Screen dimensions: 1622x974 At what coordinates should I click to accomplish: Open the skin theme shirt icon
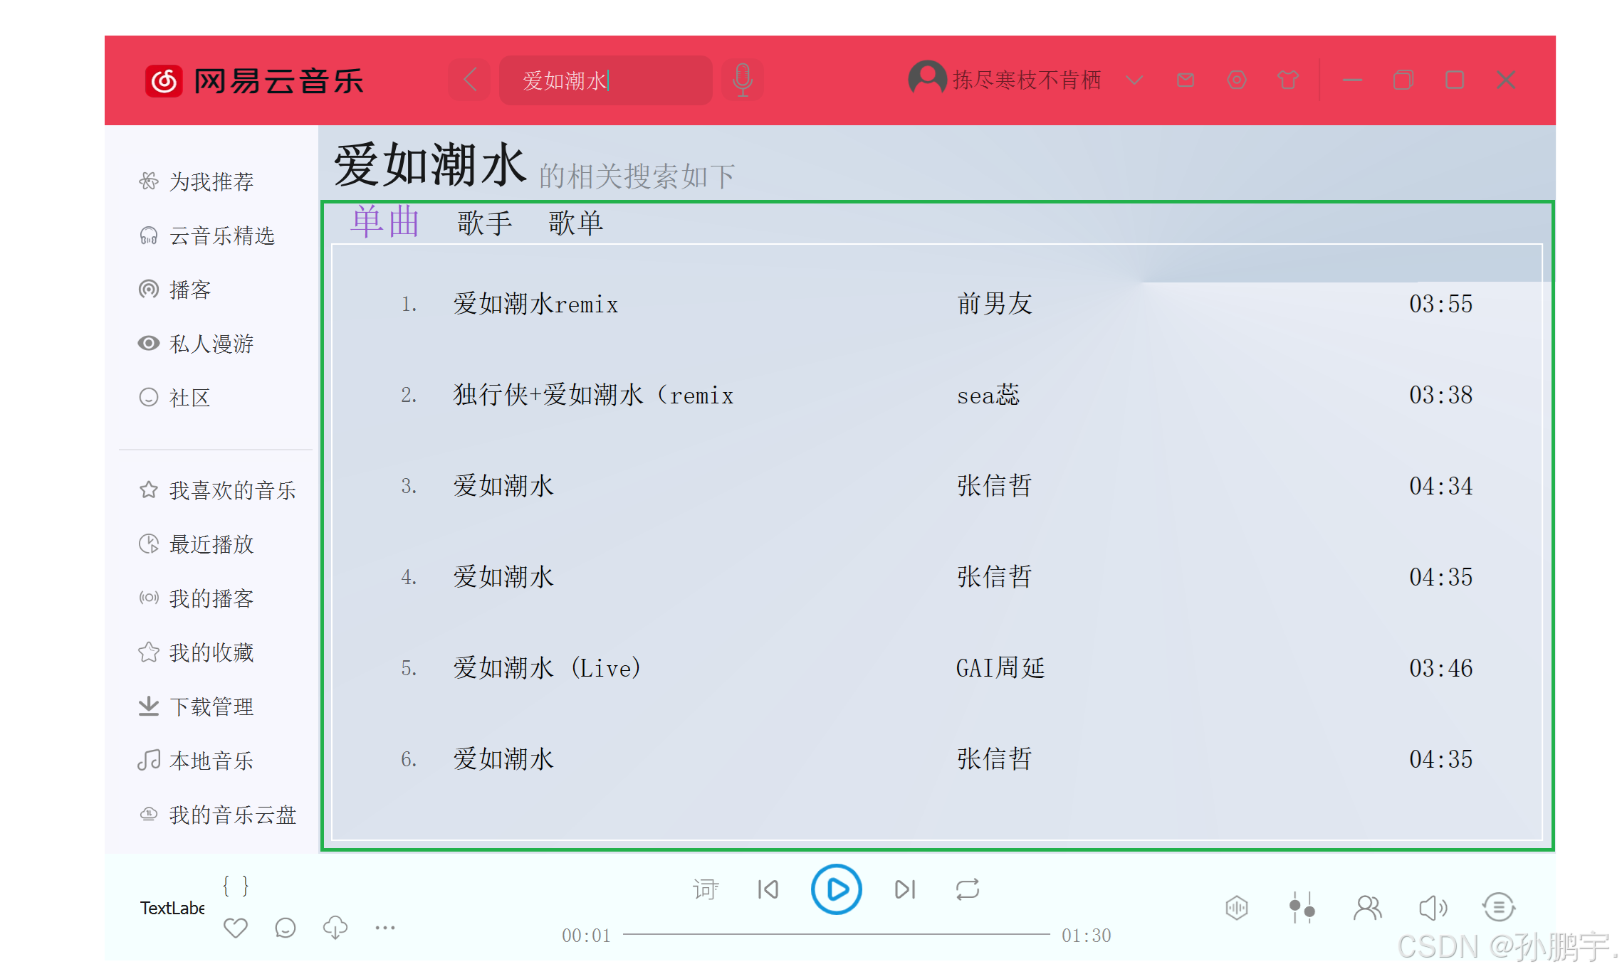(x=1287, y=80)
